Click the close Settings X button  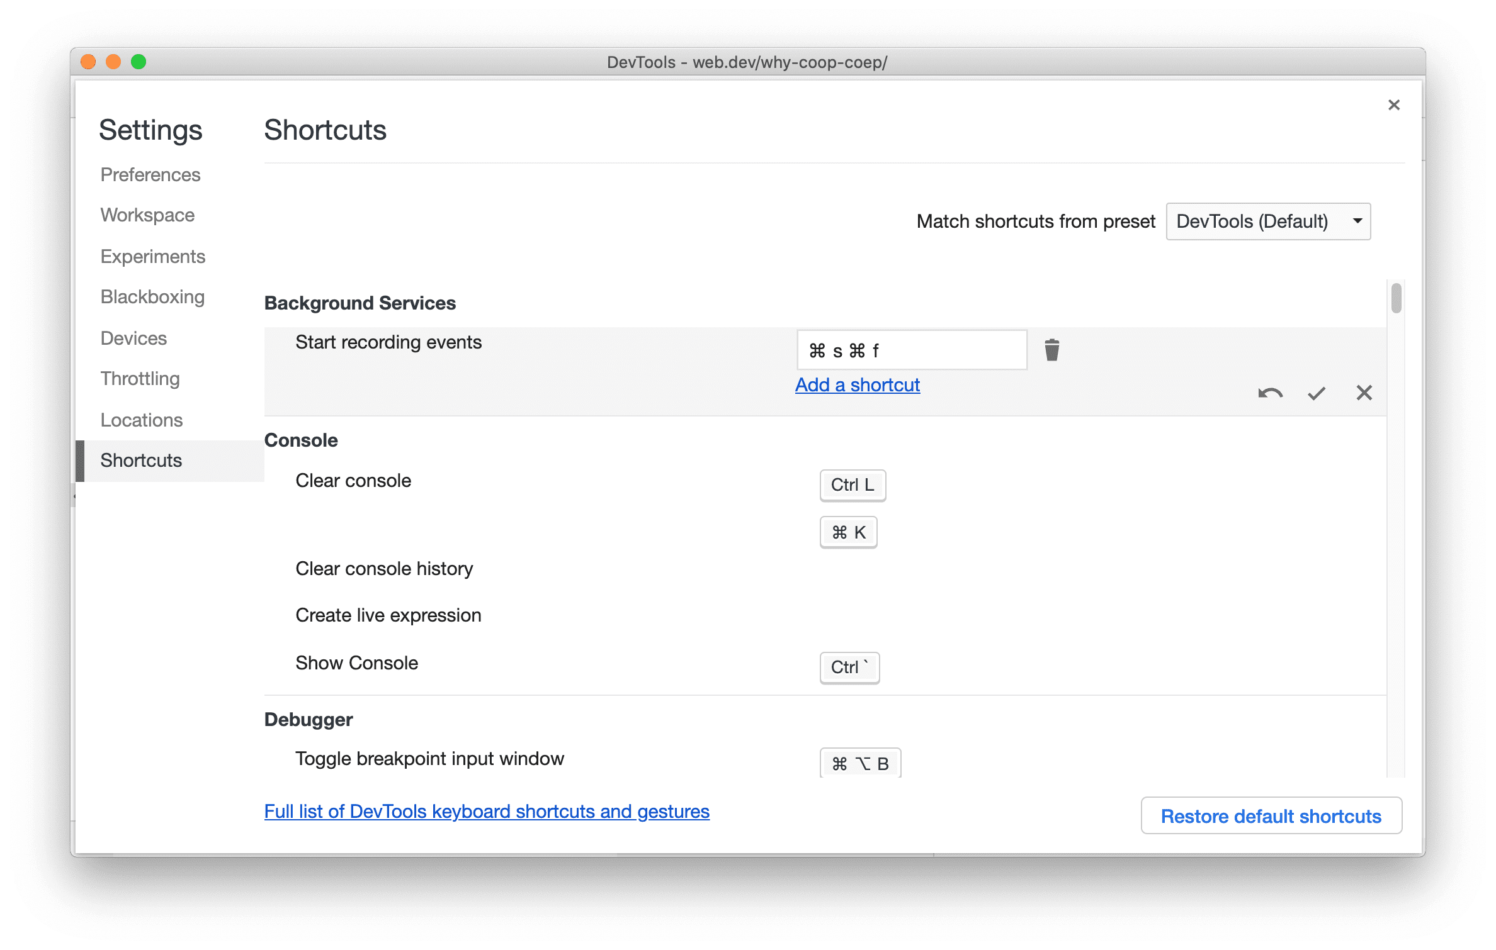(x=1395, y=104)
